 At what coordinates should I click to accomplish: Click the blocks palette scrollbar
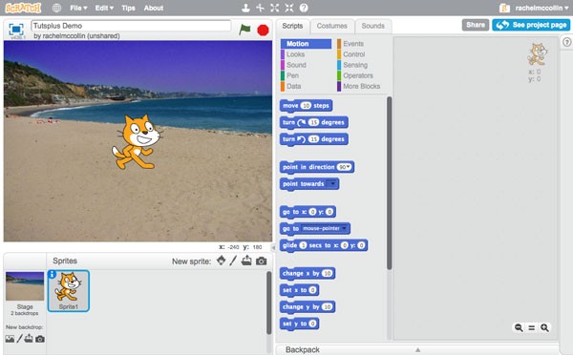(x=390, y=182)
